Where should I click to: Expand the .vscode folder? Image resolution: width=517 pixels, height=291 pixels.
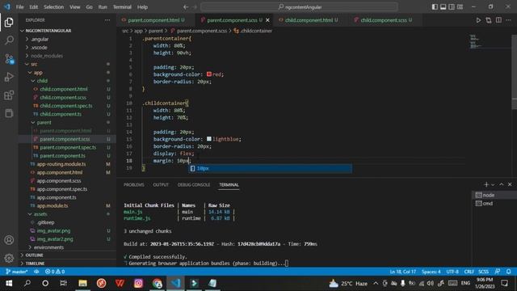coord(68,47)
